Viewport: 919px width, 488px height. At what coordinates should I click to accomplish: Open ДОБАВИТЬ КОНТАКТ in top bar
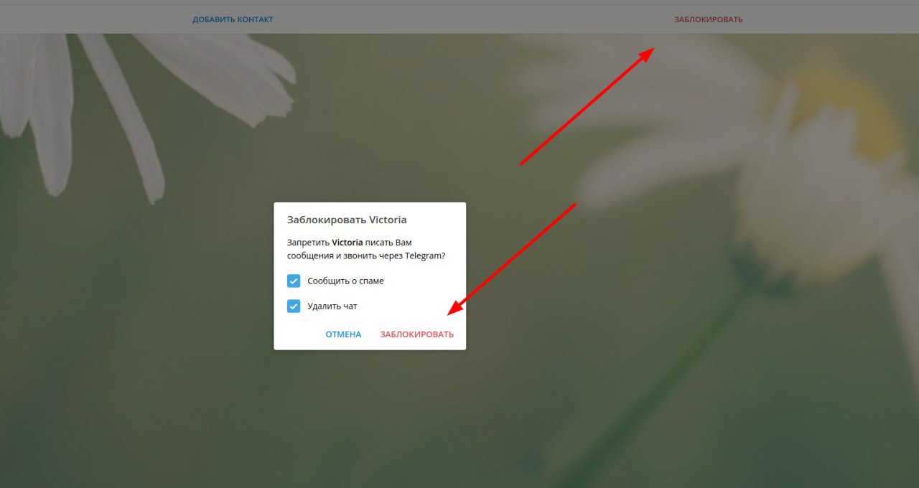tap(233, 19)
